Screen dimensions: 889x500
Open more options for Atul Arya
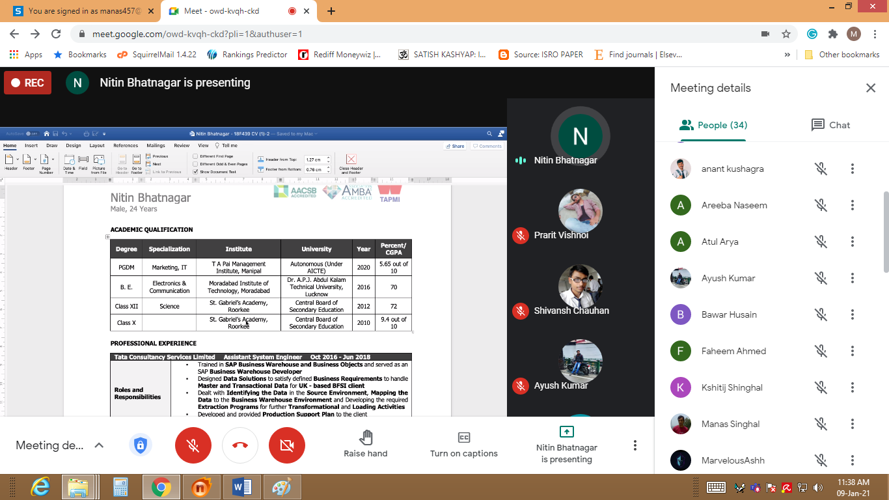tap(852, 242)
